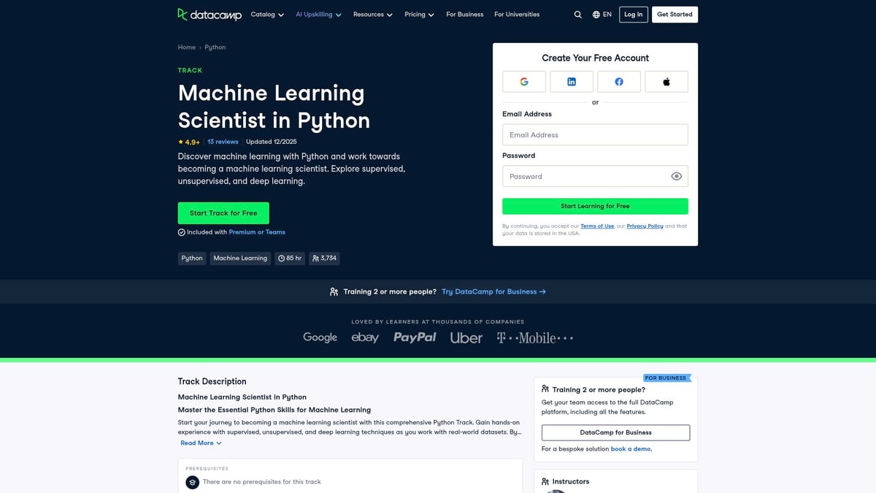
Task: Click 'Create Your Free Account' heading
Action: tap(595, 58)
